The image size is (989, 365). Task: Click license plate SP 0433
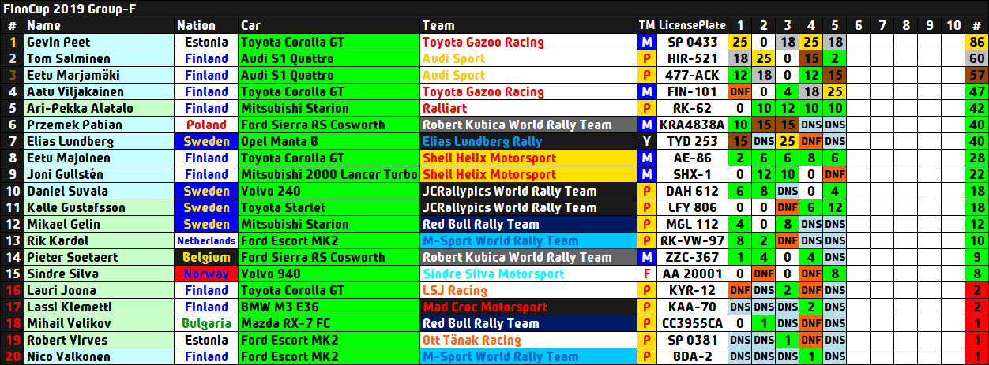692,42
